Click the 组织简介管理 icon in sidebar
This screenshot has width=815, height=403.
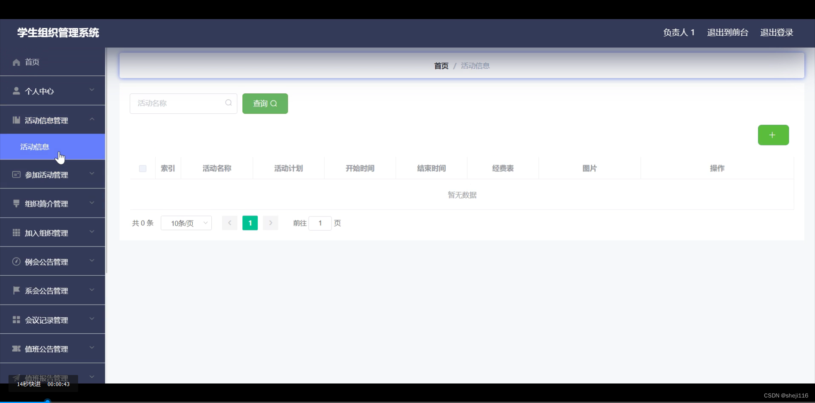(x=16, y=203)
